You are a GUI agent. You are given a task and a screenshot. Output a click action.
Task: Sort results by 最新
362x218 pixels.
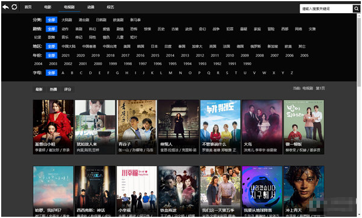pyautogui.click(x=39, y=89)
